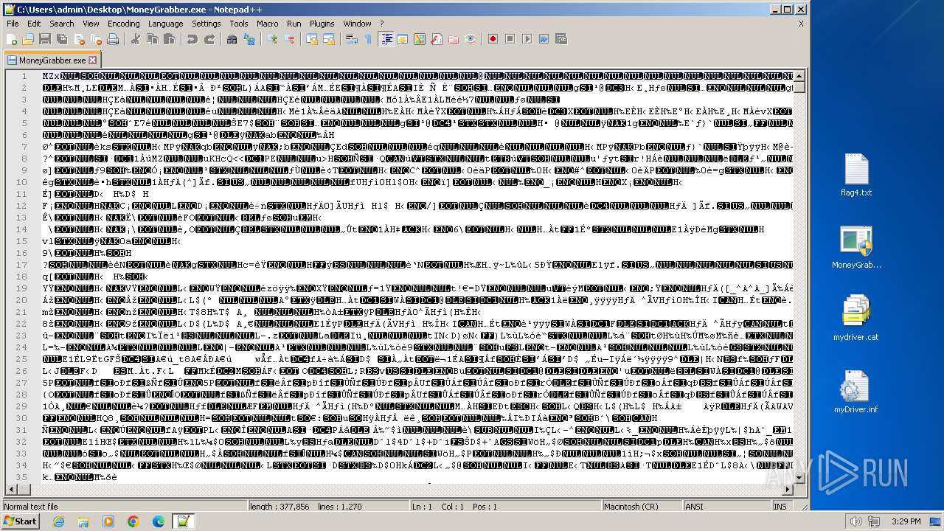This screenshot has width=944, height=531.
Task: Click the Save All toolbar icon
Action: pyautogui.click(x=60, y=39)
